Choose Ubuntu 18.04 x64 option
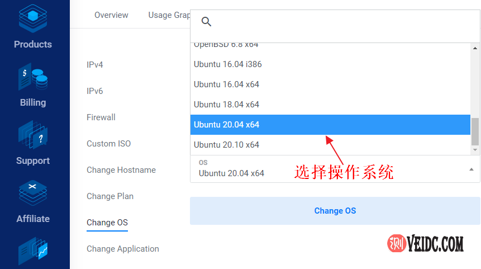The image size is (481, 269). click(x=226, y=105)
